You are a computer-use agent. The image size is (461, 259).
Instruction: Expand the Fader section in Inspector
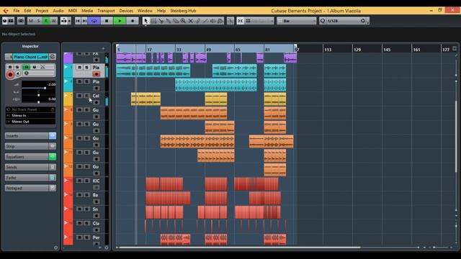(x=27, y=178)
